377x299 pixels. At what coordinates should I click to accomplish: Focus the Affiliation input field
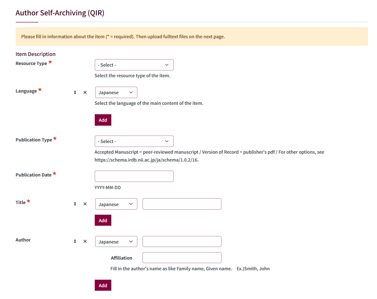click(182, 258)
